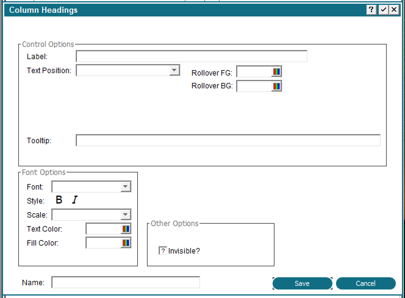Toggle Italic style icon
Image resolution: width=405 pixels, height=298 pixels.
click(x=75, y=200)
